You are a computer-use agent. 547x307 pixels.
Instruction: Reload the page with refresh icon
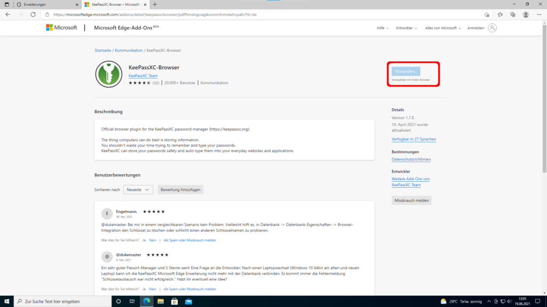pyautogui.click(x=33, y=14)
